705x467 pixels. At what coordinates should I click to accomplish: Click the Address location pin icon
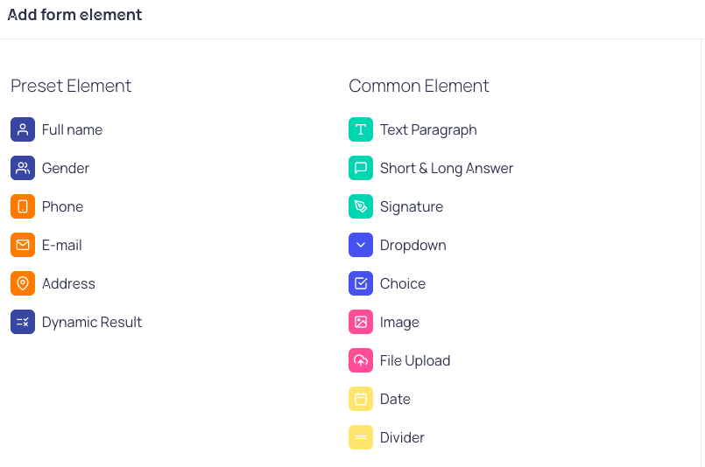pyautogui.click(x=23, y=283)
